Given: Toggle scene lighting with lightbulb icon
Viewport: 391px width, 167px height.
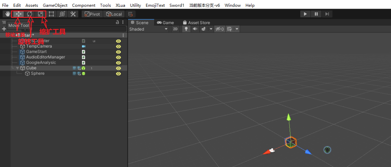Looking at the screenshot, I should click(186, 29).
